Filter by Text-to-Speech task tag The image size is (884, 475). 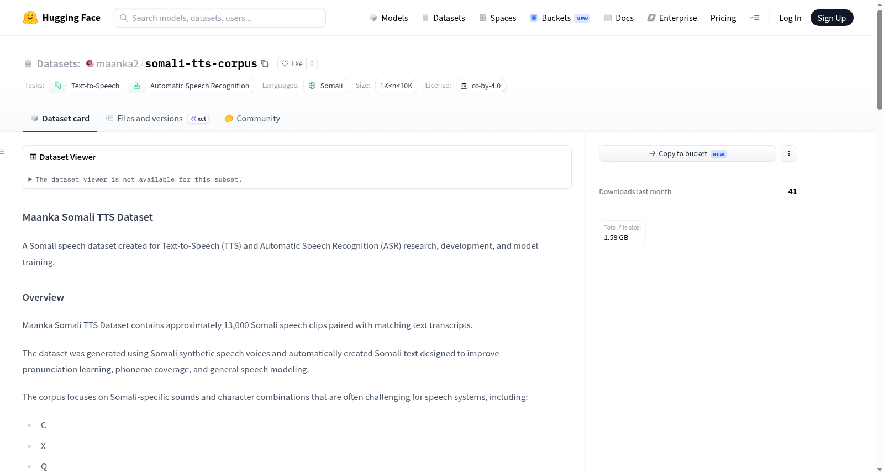[x=87, y=86]
